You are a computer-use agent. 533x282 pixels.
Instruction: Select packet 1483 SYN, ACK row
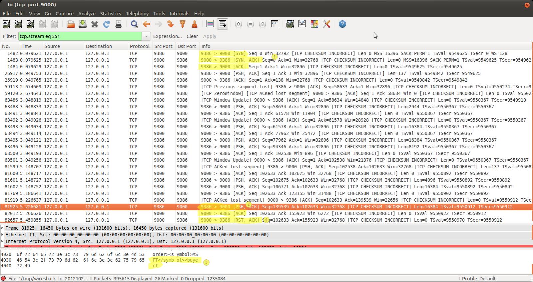pos(266,60)
